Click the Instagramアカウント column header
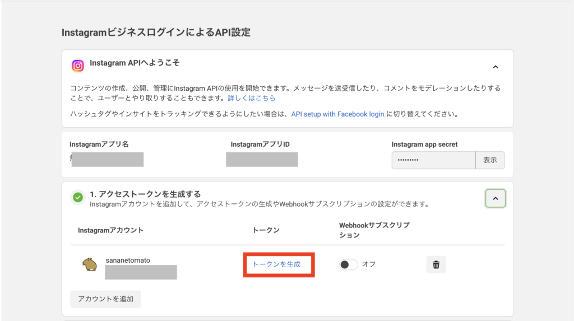 coord(110,230)
